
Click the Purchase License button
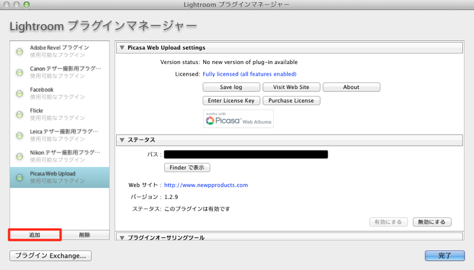(x=292, y=101)
